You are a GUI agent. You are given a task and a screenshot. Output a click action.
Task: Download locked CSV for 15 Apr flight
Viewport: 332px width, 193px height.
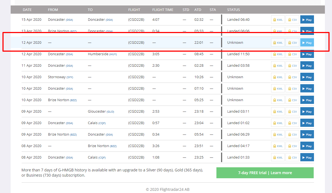click(292, 20)
